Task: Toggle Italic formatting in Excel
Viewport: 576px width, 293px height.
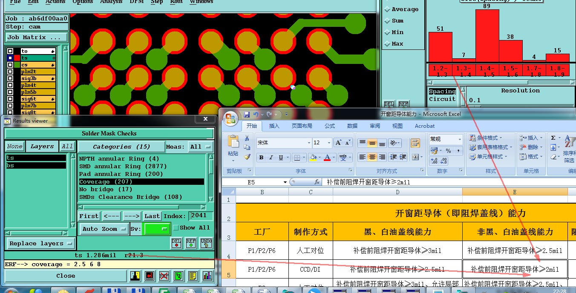Action: tap(271, 158)
